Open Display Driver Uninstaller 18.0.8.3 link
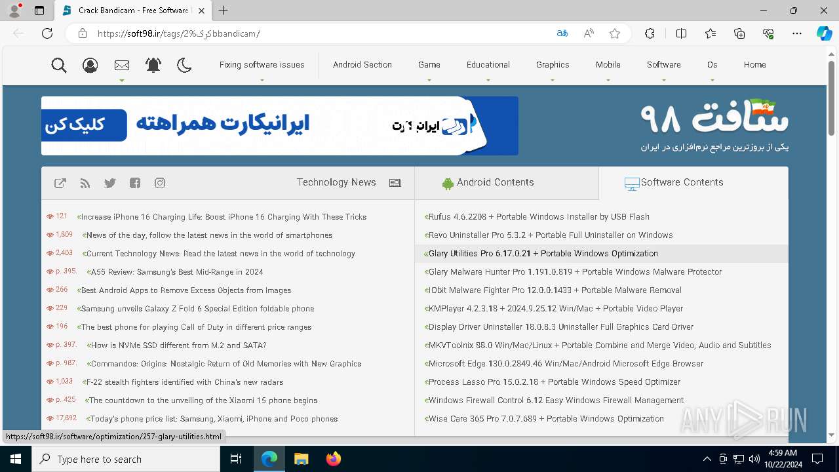The height and width of the screenshot is (472, 839). click(560, 327)
